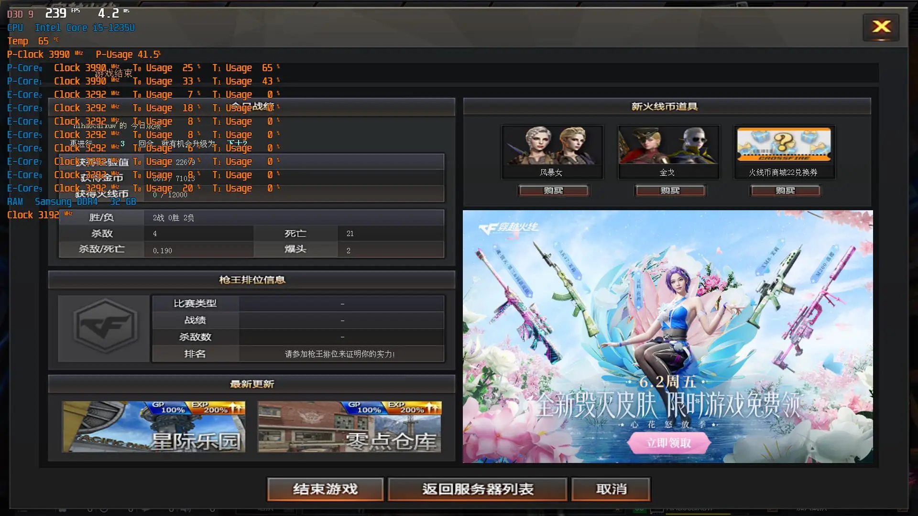Viewport: 918px width, 516px height.
Task: Click the 结束游戏 end game button
Action: pos(325,488)
